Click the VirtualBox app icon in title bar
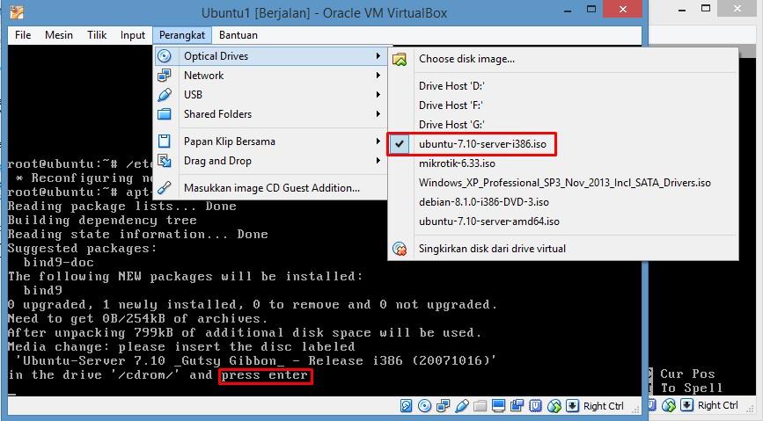The height and width of the screenshot is (421, 763). 17,12
